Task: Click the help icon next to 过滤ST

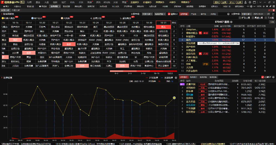Action: click(274, 77)
